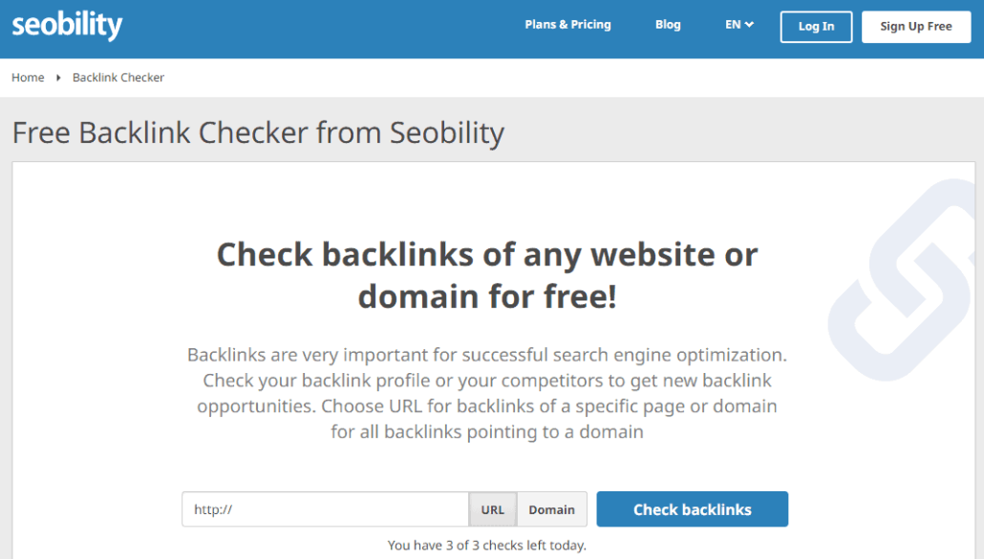The height and width of the screenshot is (559, 984).
Task: Click the checks left today notice
Action: click(487, 546)
